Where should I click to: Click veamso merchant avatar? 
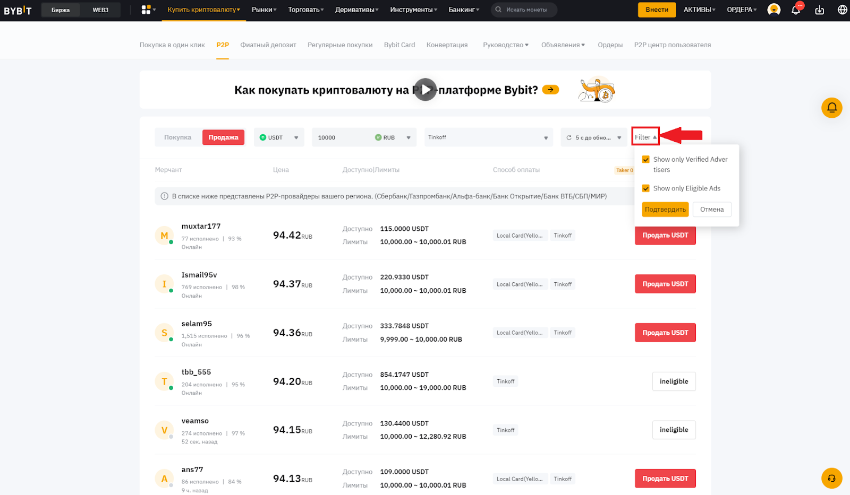point(164,430)
